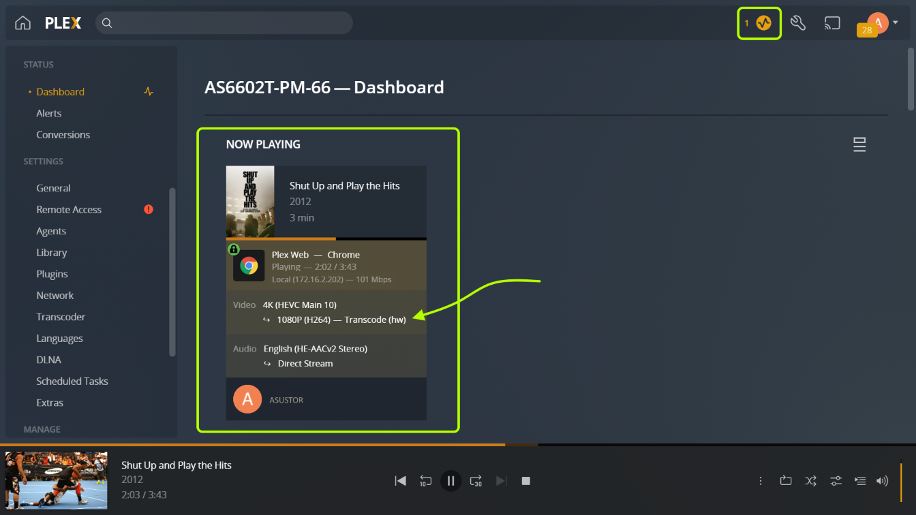Viewport: 916px width, 515px height.
Task: Seek on the player progress bar
Action: 458,445
